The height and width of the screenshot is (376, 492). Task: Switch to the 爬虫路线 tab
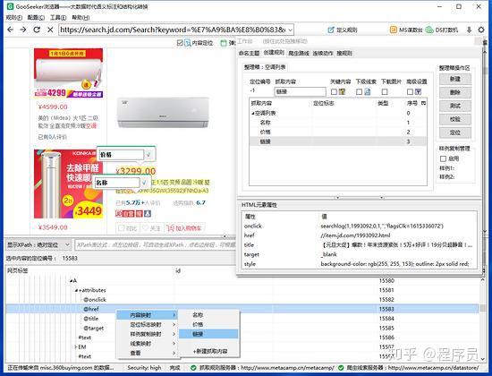point(299,53)
